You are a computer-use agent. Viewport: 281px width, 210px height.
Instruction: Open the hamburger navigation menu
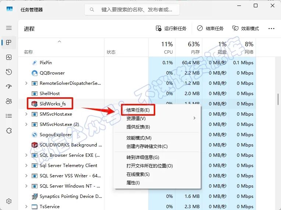coord(9,28)
